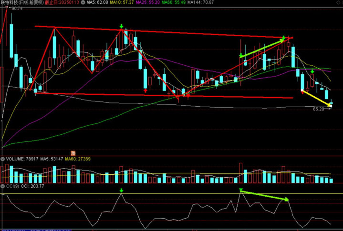The width and height of the screenshot is (343, 231).
Task: Click the 90.74 high price label
Action: [17, 9]
